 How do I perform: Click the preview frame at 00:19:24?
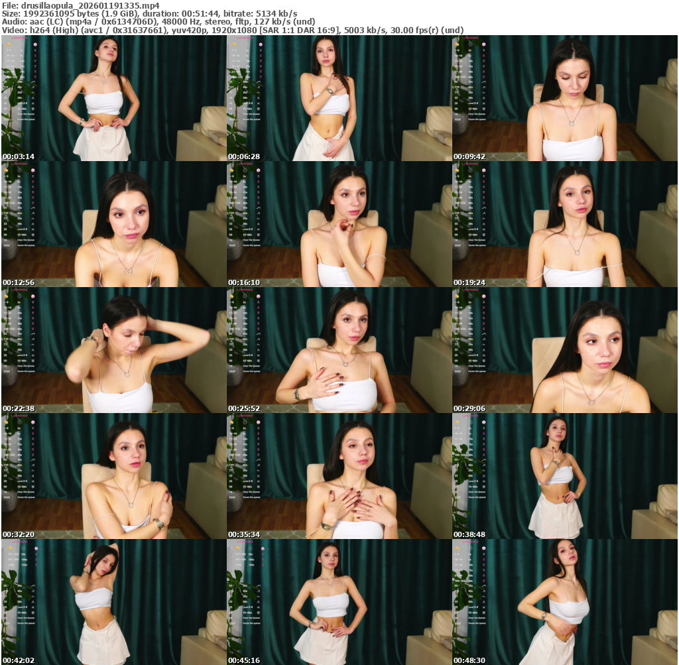click(x=564, y=224)
